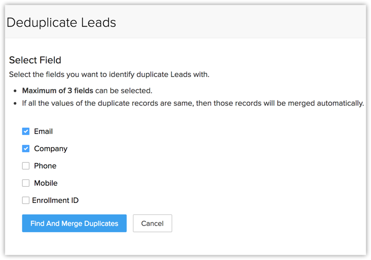Click the bullet before Maximum of 3 fields
The height and width of the screenshot is (260, 371).
(x=15, y=91)
